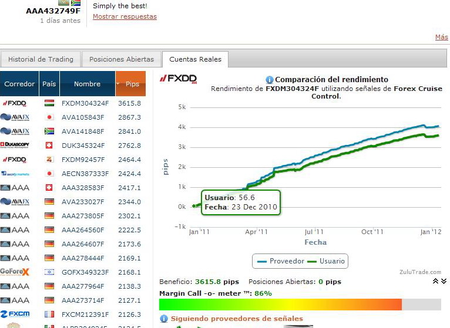Select account name AVA141848F

(83, 131)
